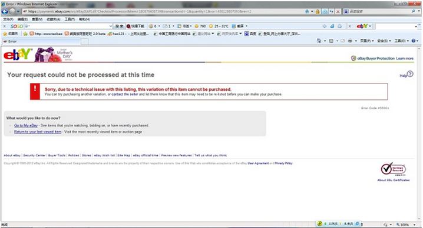Open the Buyer Tools footer link
423x228 pixels.
[x=57, y=155]
